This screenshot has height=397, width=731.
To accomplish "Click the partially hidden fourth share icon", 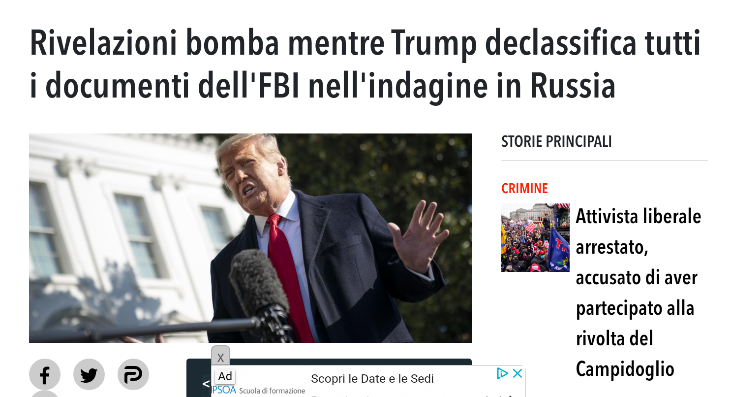I will tap(45, 394).
